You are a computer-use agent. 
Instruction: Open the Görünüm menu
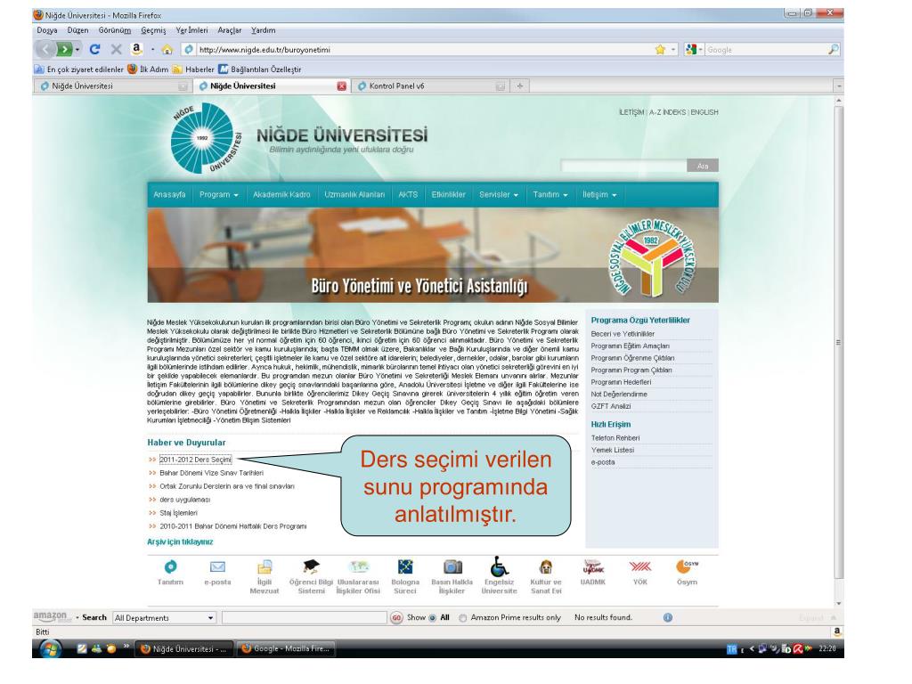click(x=115, y=30)
